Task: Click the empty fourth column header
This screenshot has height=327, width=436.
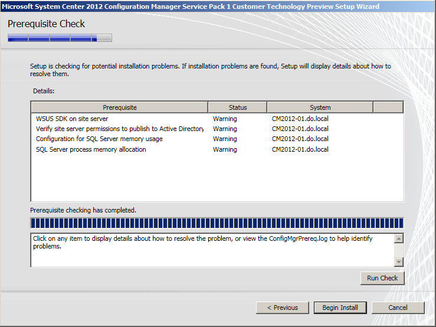Action: pos(388,107)
